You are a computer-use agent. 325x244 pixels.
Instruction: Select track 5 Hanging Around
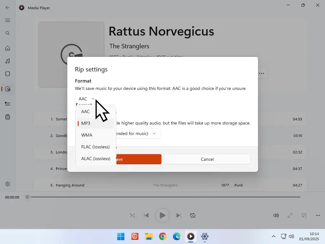point(170,185)
